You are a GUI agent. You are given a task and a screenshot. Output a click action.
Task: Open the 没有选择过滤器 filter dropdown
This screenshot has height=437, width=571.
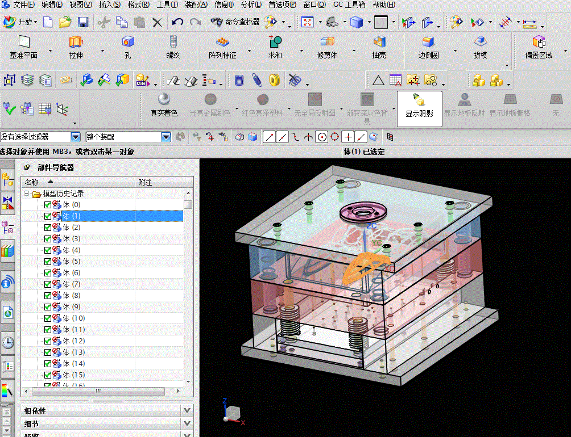tap(76, 137)
